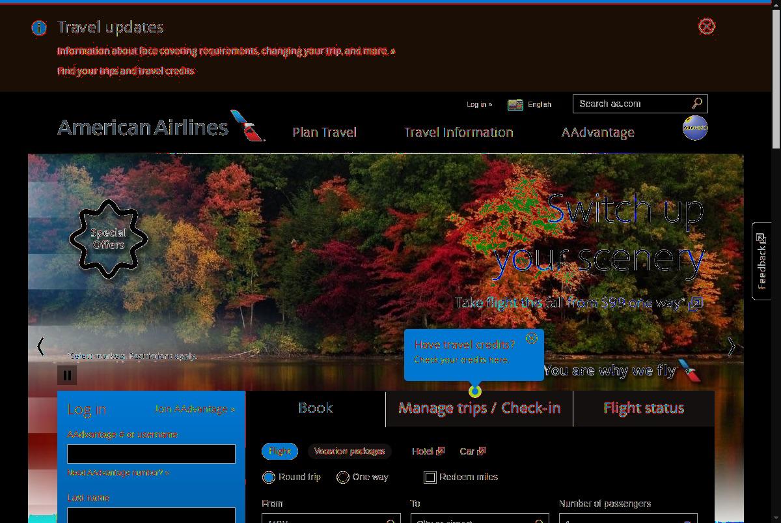Click Check your credits here

pos(461,360)
